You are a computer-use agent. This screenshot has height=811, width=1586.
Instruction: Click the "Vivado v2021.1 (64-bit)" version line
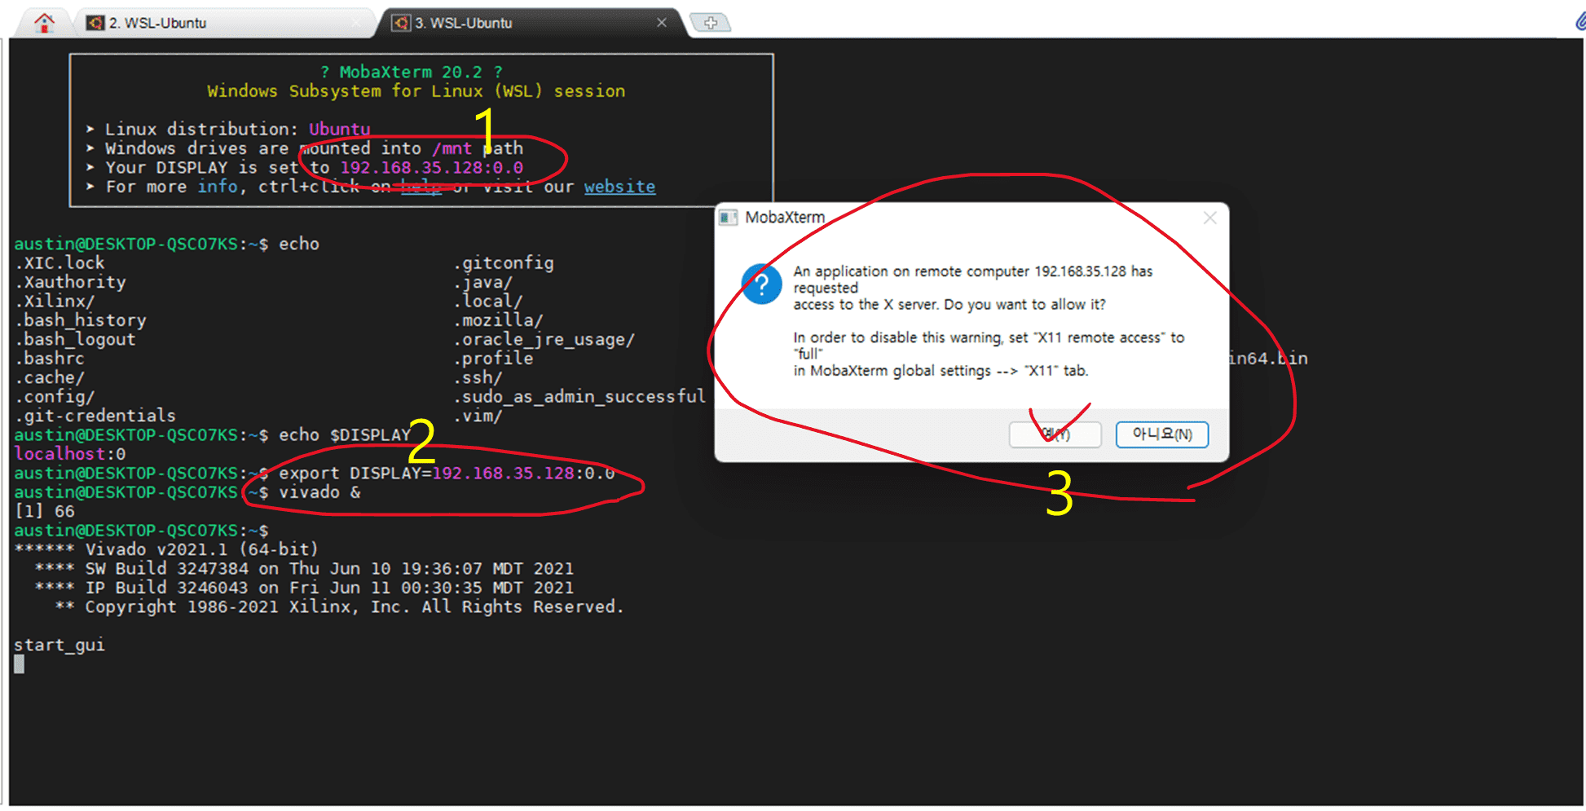pyautogui.click(x=202, y=549)
